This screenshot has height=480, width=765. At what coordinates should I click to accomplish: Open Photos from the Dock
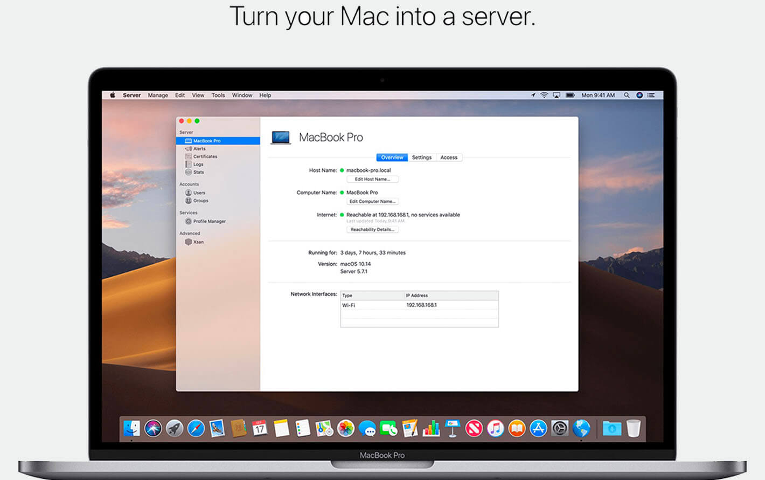click(346, 429)
